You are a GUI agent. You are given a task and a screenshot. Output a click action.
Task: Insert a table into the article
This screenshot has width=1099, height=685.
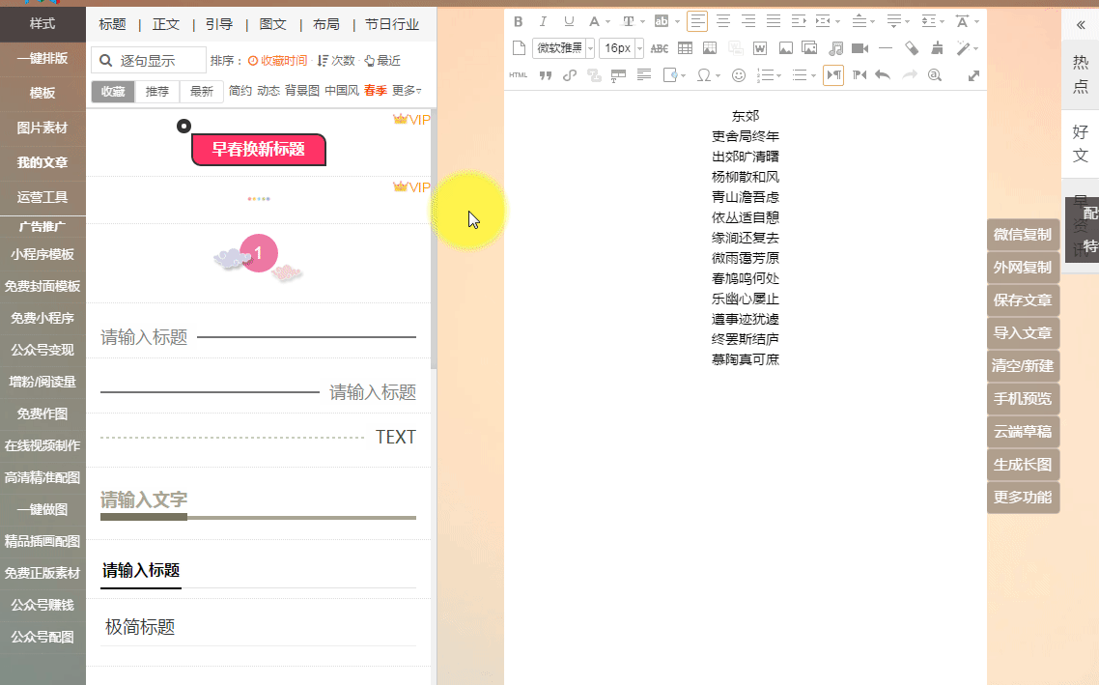point(685,48)
